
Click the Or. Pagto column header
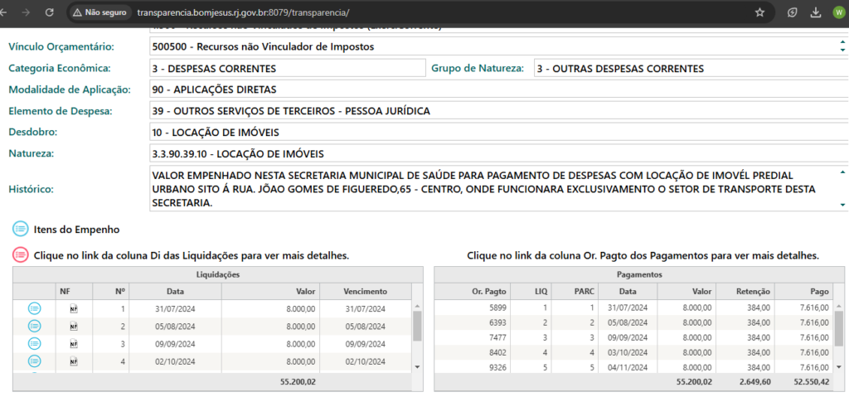click(x=472, y=291)
